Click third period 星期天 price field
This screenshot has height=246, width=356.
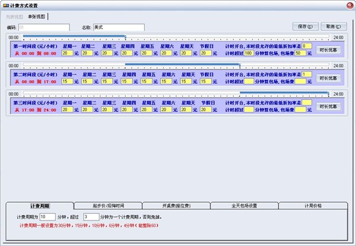(x=186, y=109)
